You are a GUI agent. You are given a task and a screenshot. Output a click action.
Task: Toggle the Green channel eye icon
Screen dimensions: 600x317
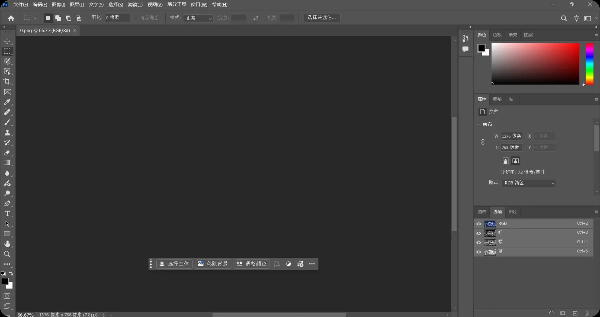click(478, 243)
